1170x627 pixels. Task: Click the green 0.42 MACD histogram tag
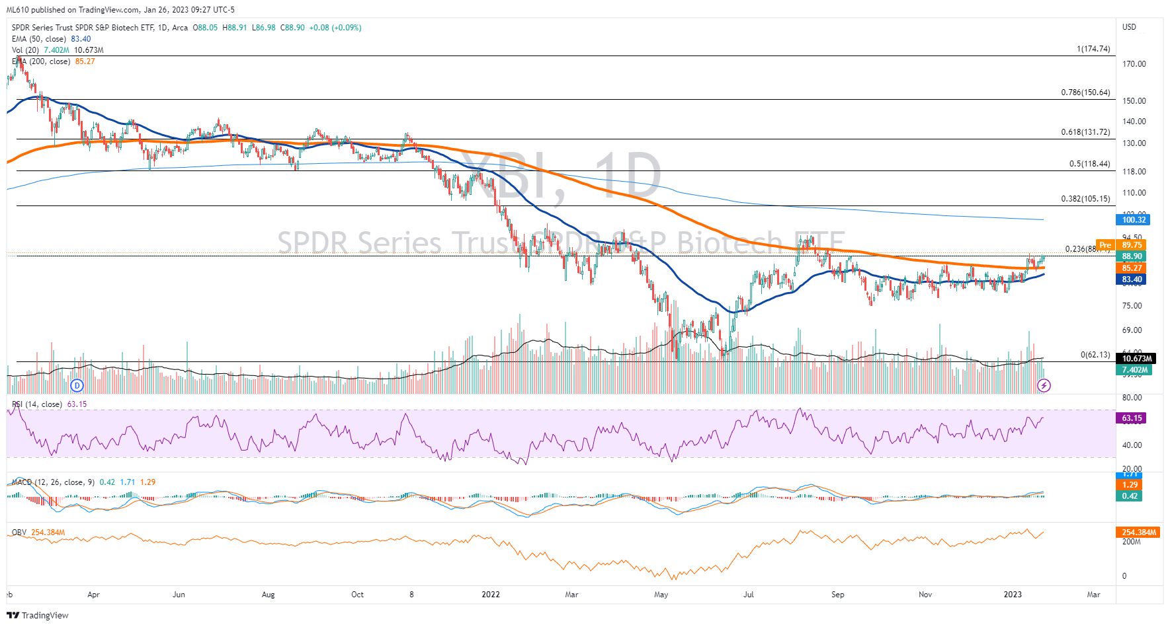click(1130, 496)
